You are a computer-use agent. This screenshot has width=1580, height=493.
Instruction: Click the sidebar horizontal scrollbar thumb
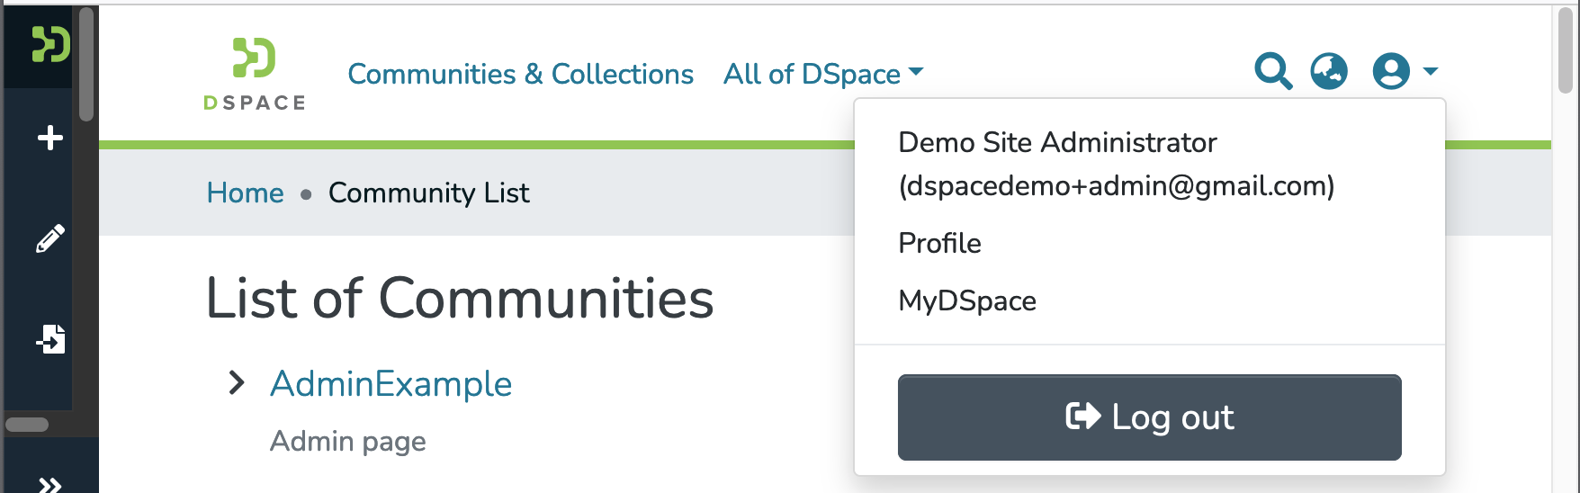(x=27, y=425)
